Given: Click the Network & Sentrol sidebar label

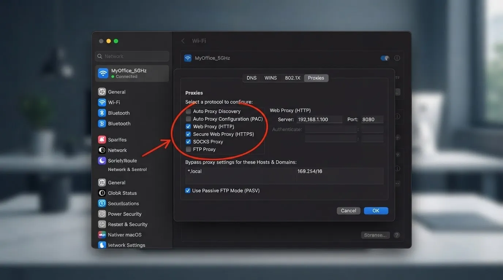Looking at the screenshot, I should (x=127, y=170).
